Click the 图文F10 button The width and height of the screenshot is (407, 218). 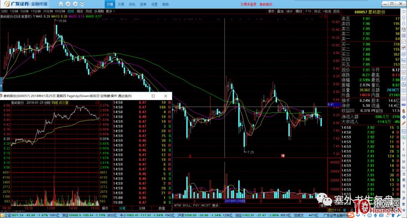pos(334,210)
